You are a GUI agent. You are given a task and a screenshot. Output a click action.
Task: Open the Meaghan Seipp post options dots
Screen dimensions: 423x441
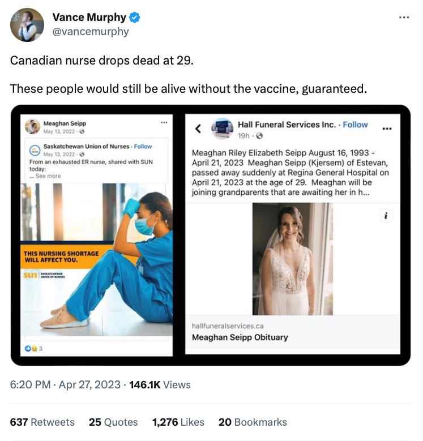(x=164, y=123)
